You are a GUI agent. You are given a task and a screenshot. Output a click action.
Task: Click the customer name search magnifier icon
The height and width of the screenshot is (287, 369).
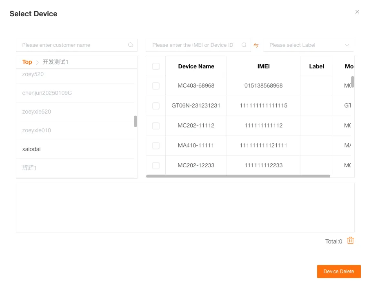[131, 45]
